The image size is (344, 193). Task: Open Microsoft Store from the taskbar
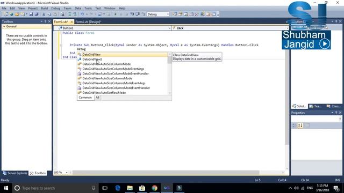coord(142,188)
